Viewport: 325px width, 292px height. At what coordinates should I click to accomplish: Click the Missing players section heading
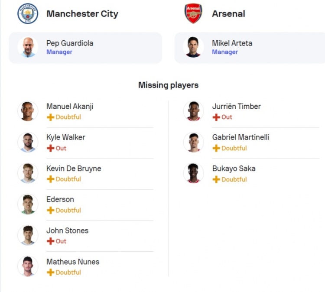point(168,85)
